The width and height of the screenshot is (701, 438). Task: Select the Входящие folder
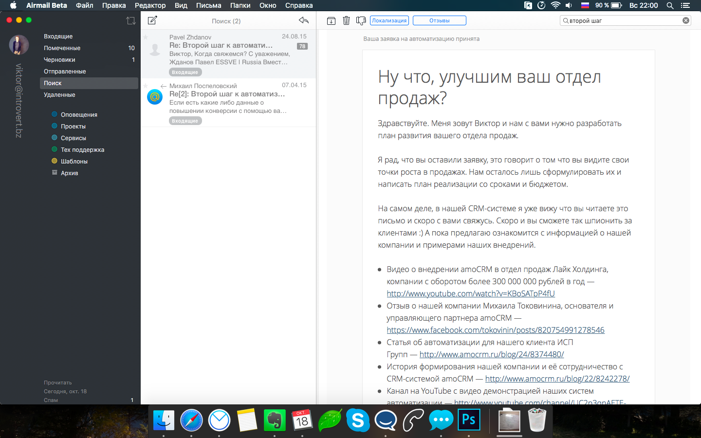tap(89, 36)
